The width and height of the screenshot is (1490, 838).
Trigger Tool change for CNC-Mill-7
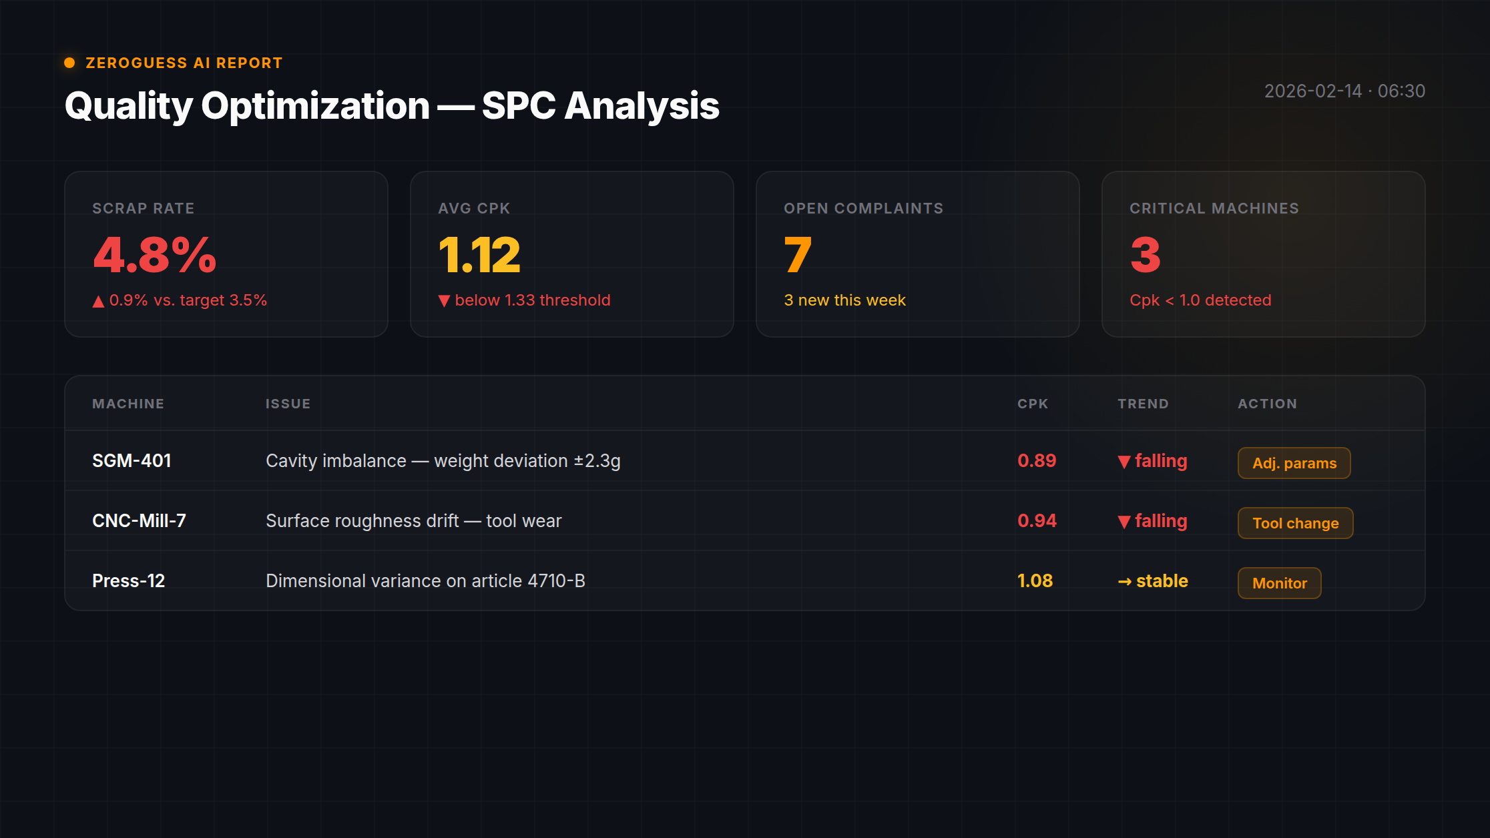[1295, 523]
